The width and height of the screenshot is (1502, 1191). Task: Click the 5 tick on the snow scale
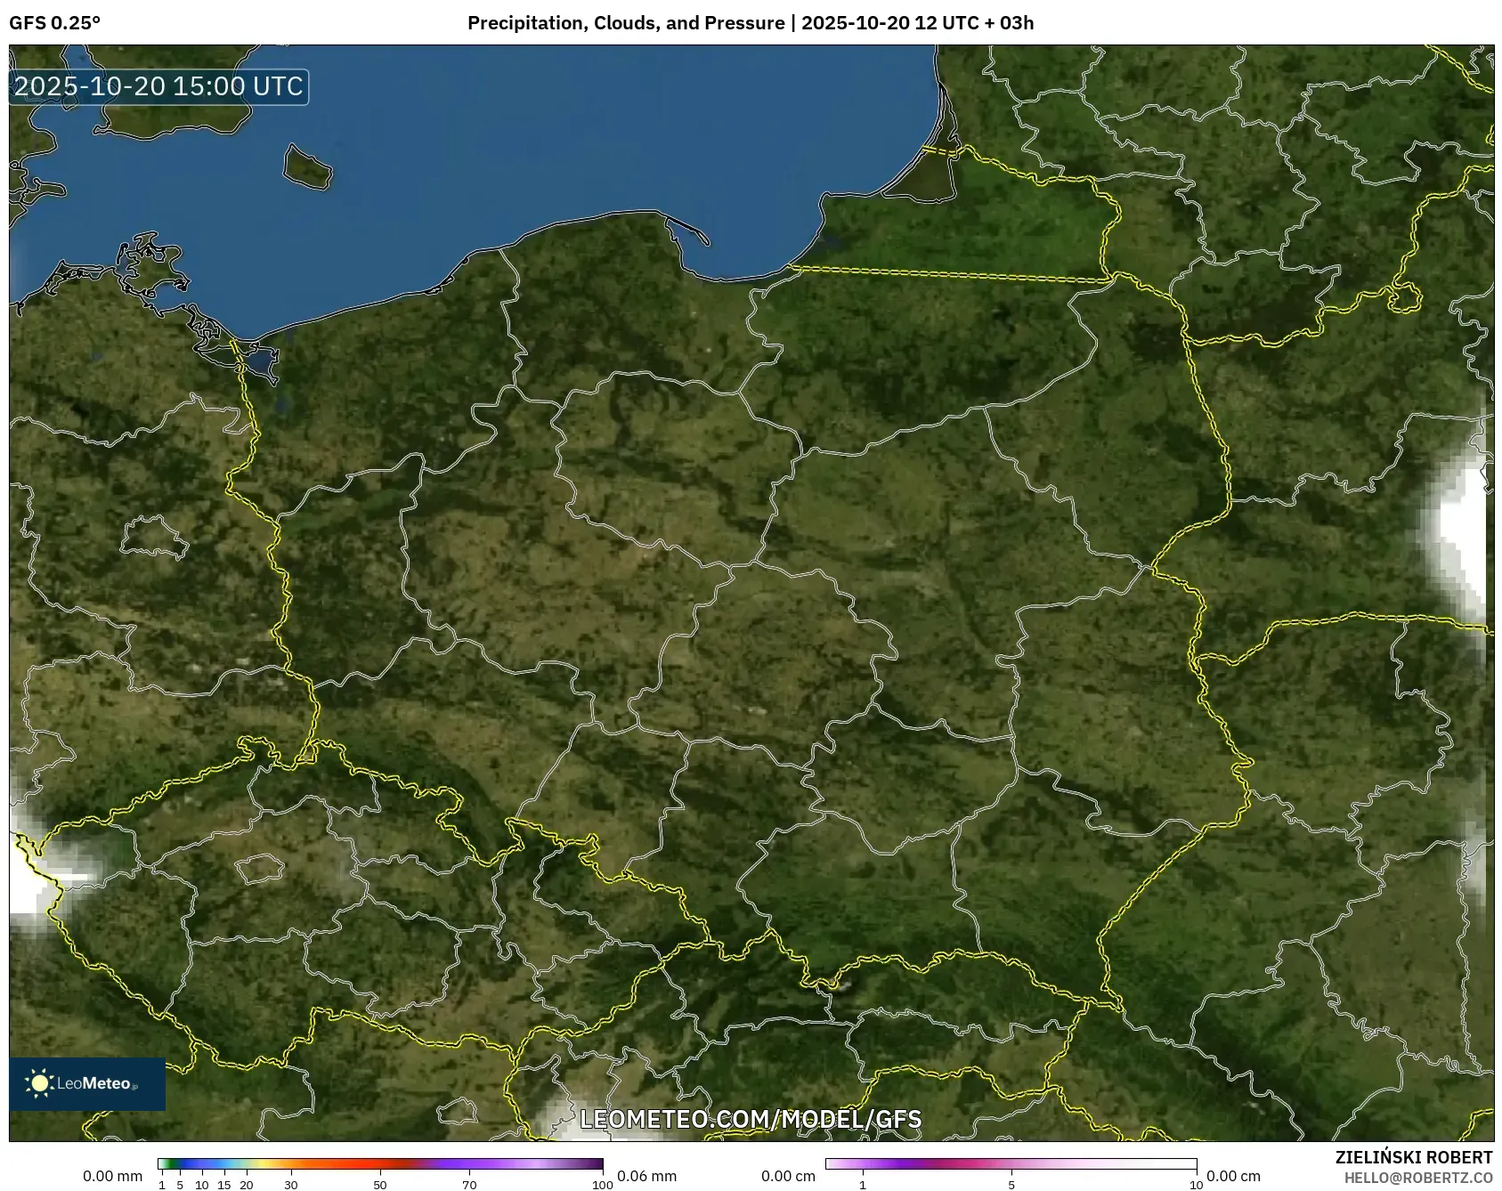coord(1011,1185)
